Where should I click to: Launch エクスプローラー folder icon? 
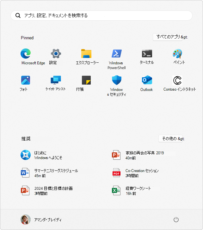pos(86,54)
